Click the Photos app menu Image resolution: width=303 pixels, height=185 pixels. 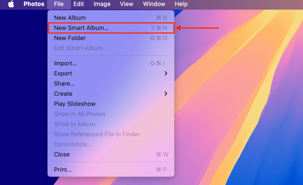point(34,4)
